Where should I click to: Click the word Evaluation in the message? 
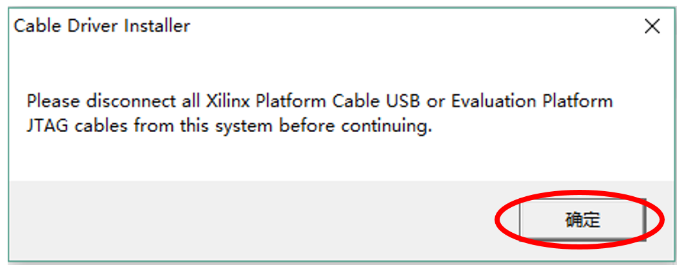495,101
